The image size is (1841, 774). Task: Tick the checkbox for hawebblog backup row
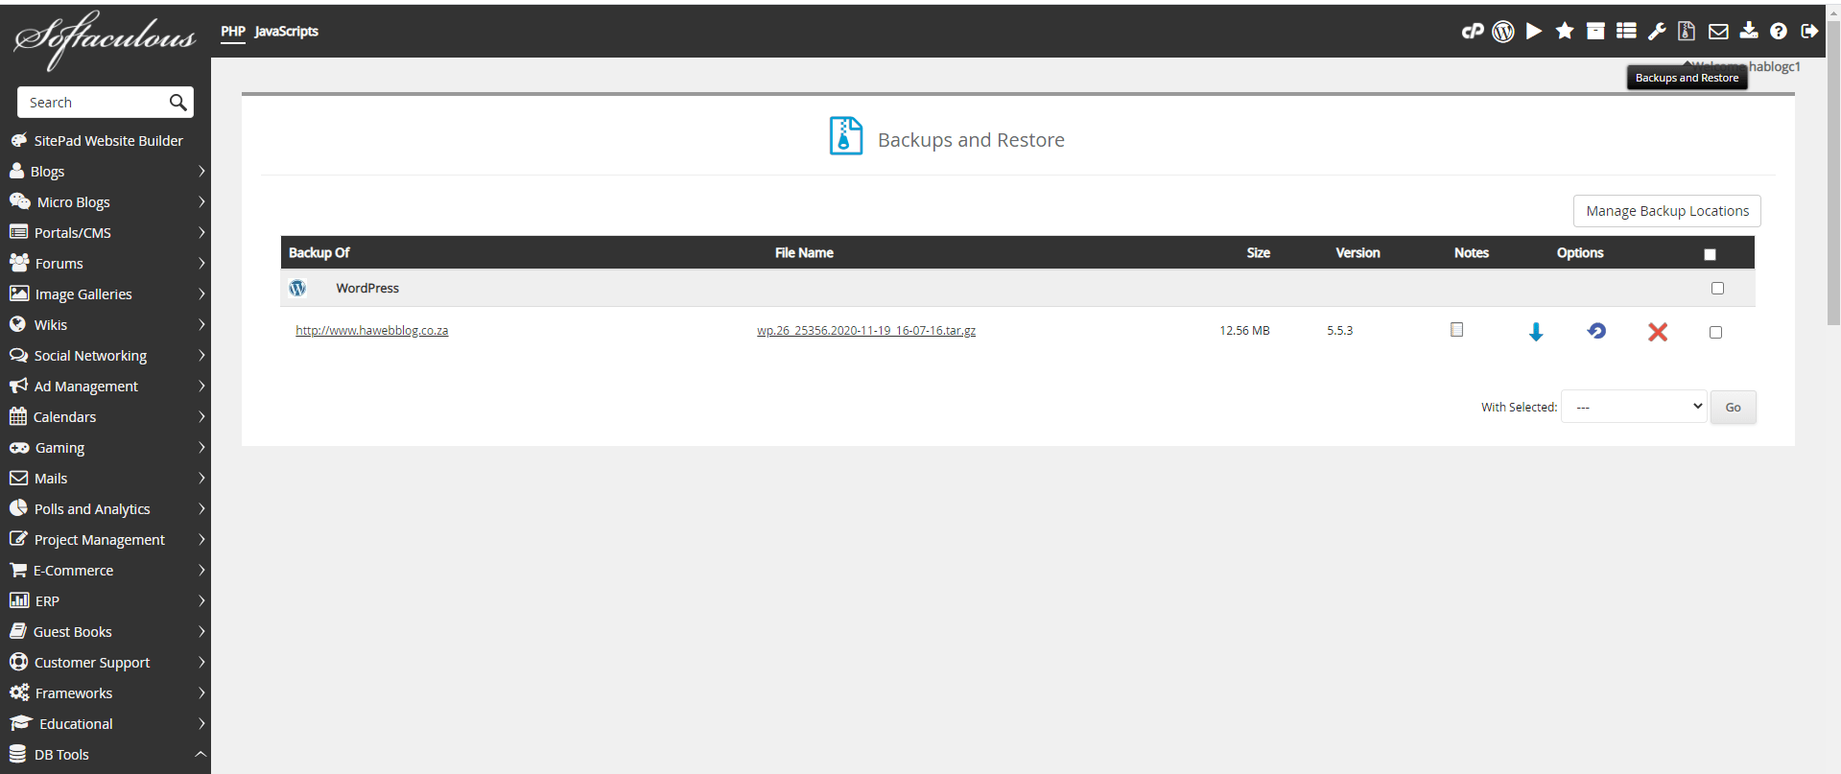click(x=1715, y=333)
